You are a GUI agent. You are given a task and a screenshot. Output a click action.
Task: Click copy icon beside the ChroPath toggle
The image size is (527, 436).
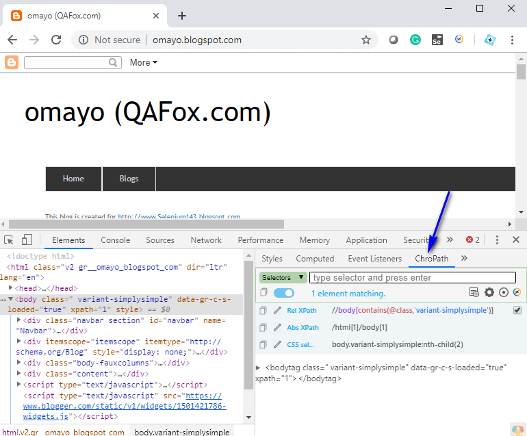pyautogui.click(x=263, y=292)
